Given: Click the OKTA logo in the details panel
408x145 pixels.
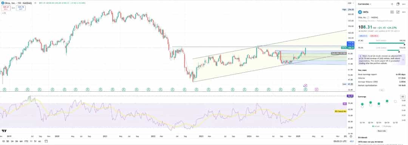Looking at the screenshot, I should 360,12.
